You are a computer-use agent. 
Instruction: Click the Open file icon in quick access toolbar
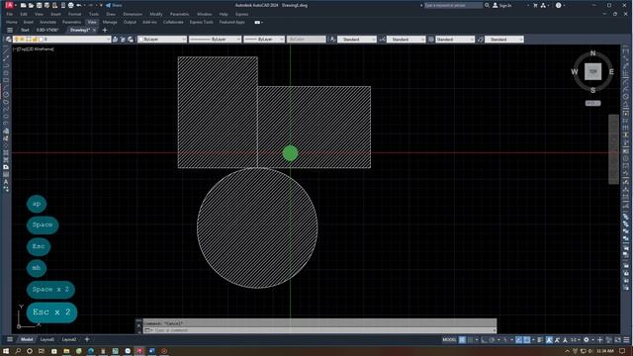click(31, 5)
